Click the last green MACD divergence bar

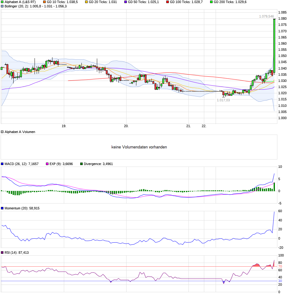point(274,187)
